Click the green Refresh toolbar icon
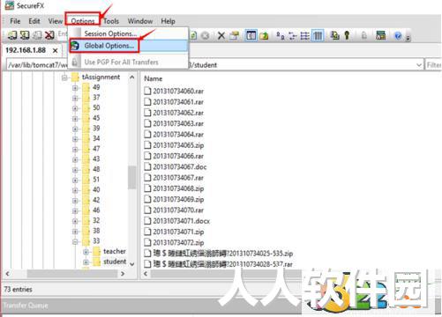Viewport: 442px width, 317px height. 193,35
